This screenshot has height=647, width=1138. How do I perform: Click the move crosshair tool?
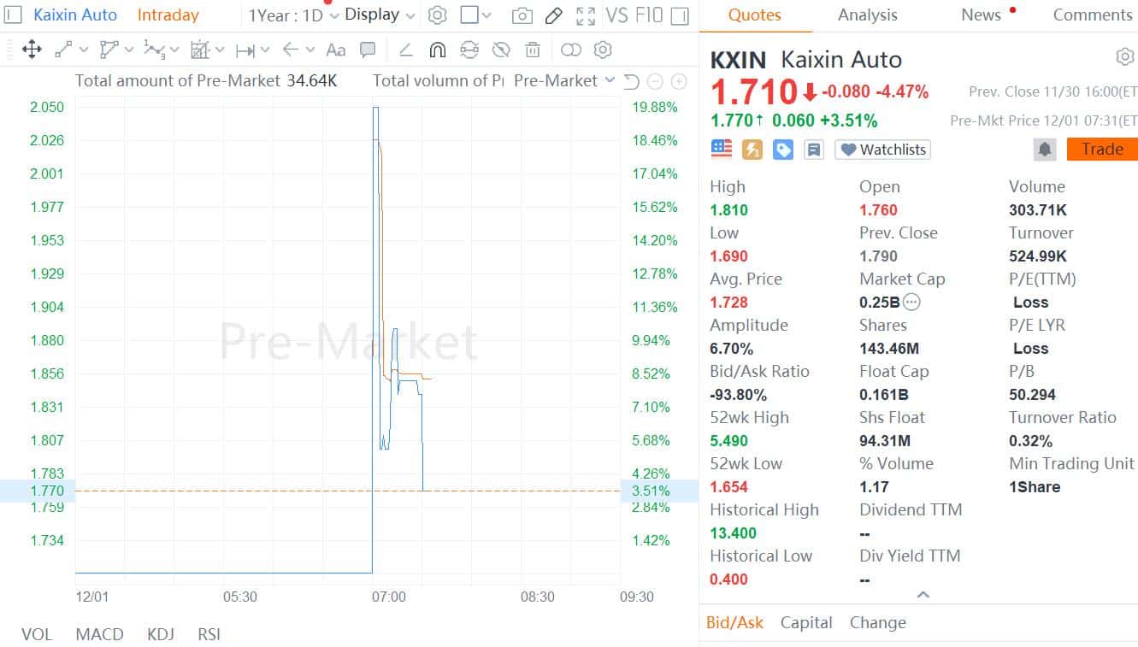coord(32,50)
